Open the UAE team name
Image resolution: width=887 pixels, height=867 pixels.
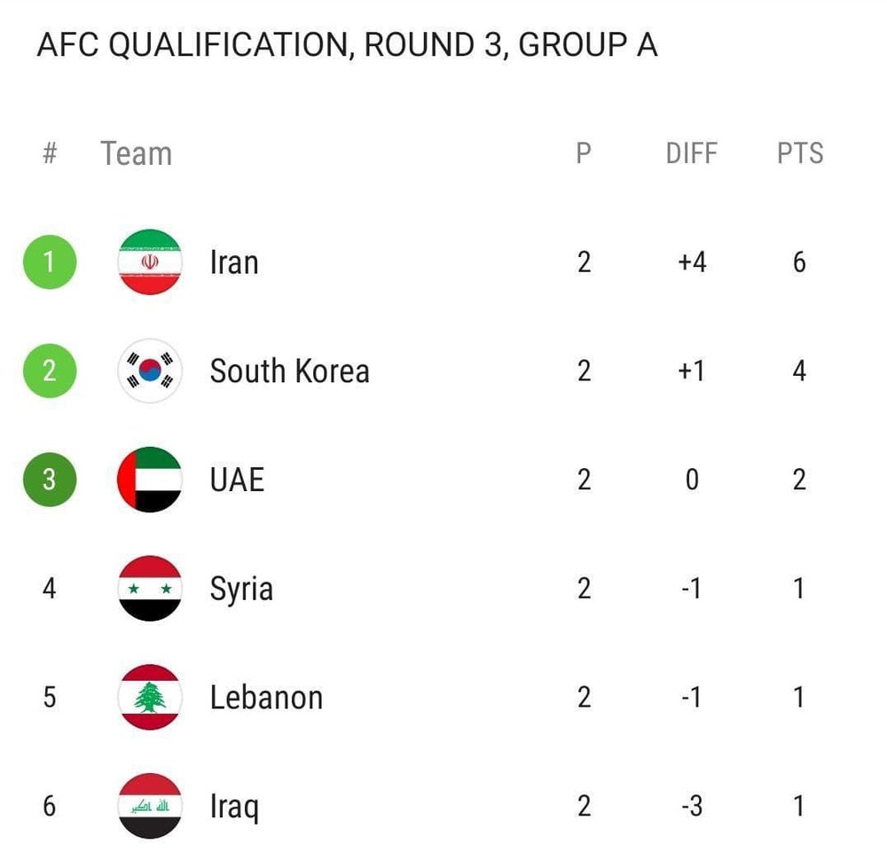pyautogui.click(x=237, y=480)
